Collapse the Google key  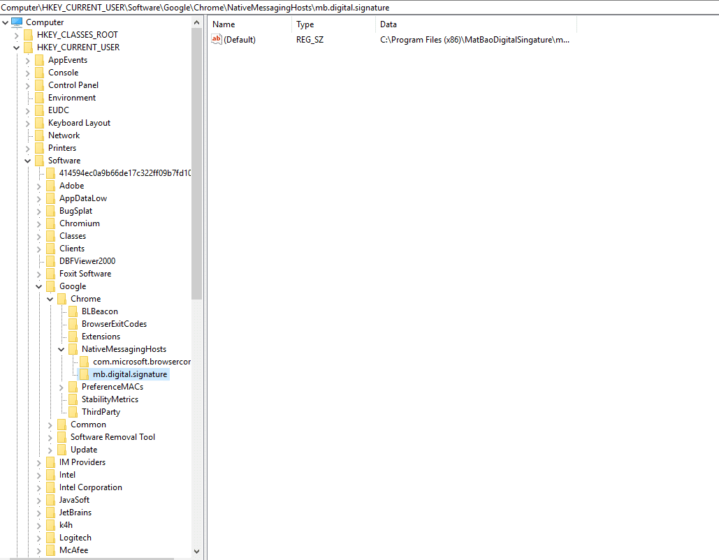[x=39, y=286]
